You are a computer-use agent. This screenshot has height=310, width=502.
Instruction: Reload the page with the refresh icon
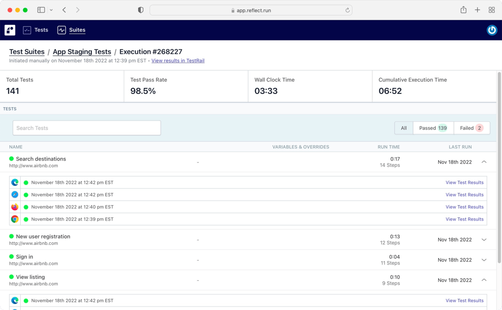(348, 10)
